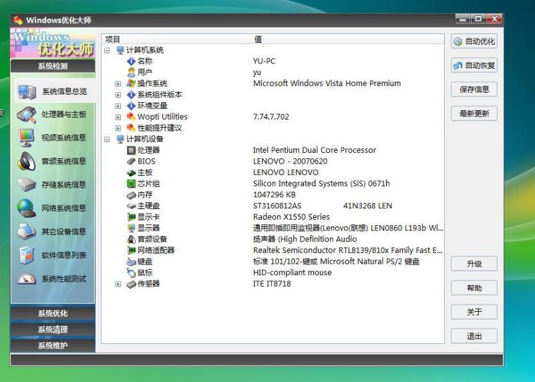Viewport: 535px width, 382px height.
Task: Open 系统信息总览 sidebar icon
Action: [x=27, y=91]
